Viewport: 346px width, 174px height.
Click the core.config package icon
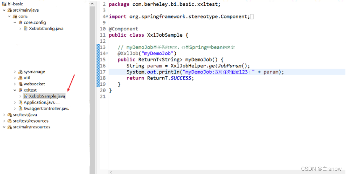tap(20, 22)
